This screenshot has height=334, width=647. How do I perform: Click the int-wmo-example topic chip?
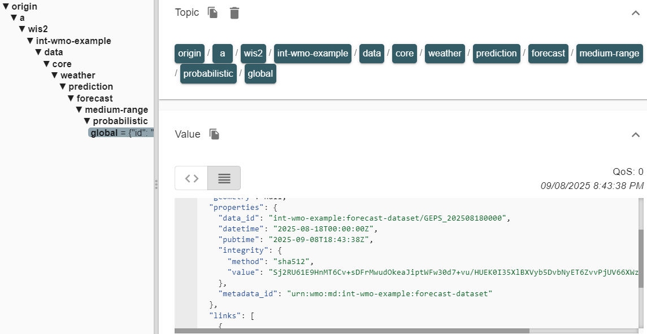click(x=313, y=54)
